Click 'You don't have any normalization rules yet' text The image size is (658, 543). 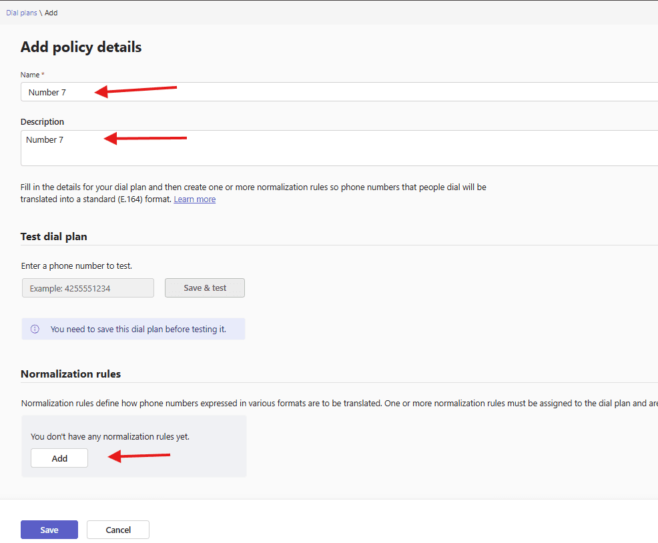click(110, 436)
